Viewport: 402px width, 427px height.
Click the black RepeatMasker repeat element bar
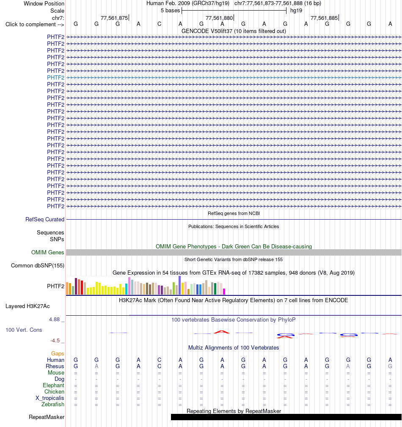pos(286,417)
